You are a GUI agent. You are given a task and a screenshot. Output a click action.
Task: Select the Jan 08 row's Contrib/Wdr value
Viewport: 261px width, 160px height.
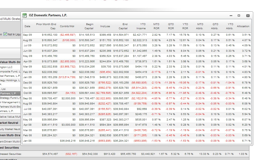pos(68,141)
